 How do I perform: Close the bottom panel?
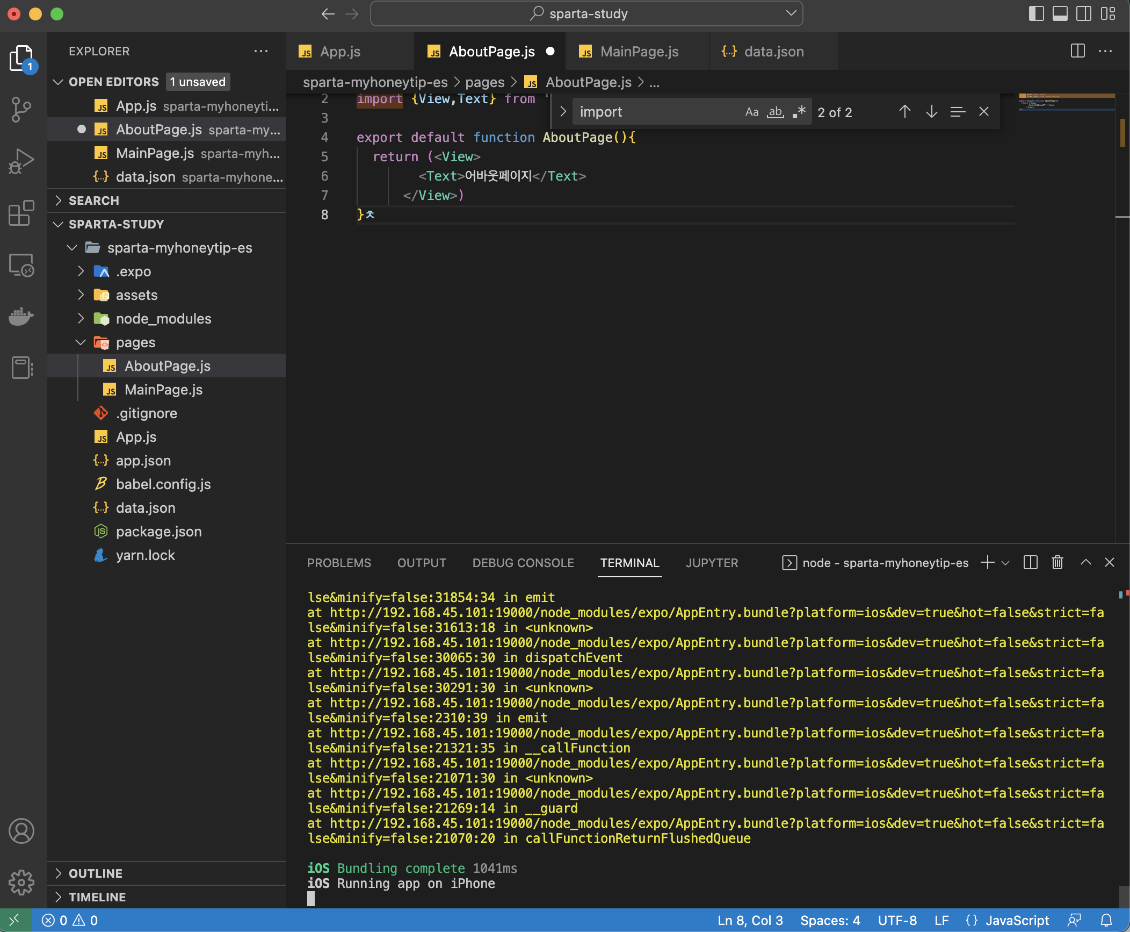point(1110,563)
